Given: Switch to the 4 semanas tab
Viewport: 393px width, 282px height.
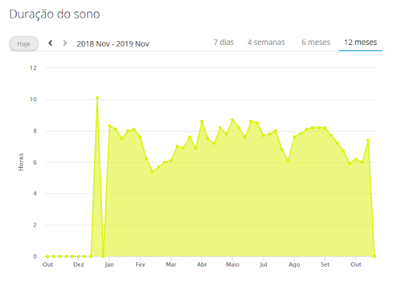Looking at the screenshot, I should click(266, 42).
